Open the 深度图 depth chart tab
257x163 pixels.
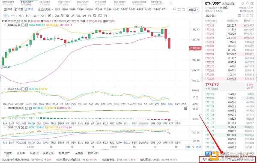coord(79,153)
